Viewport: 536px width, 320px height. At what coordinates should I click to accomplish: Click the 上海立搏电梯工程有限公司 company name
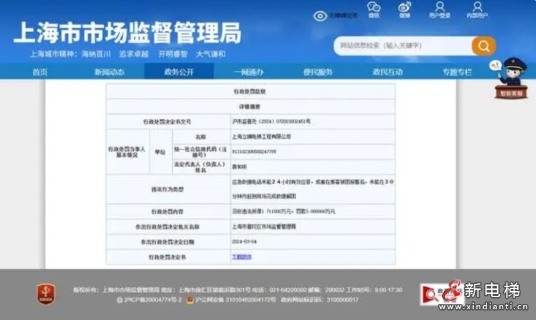(x=261, y=137)
